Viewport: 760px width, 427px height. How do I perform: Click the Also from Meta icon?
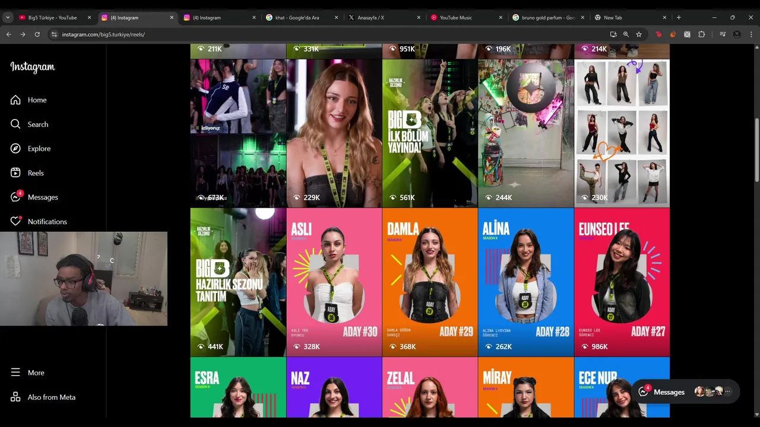(x=15, y=397)
